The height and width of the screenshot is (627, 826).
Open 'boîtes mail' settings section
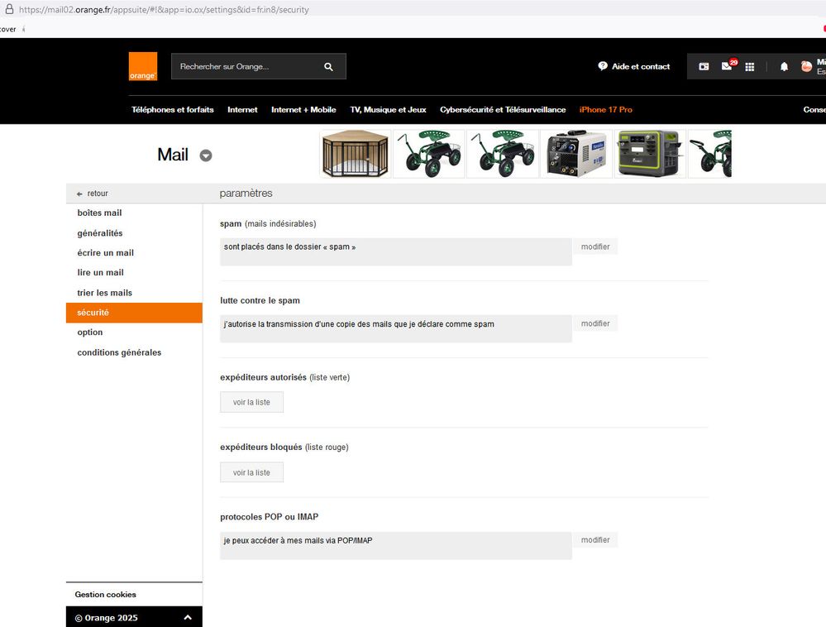(x=99, y=213)
